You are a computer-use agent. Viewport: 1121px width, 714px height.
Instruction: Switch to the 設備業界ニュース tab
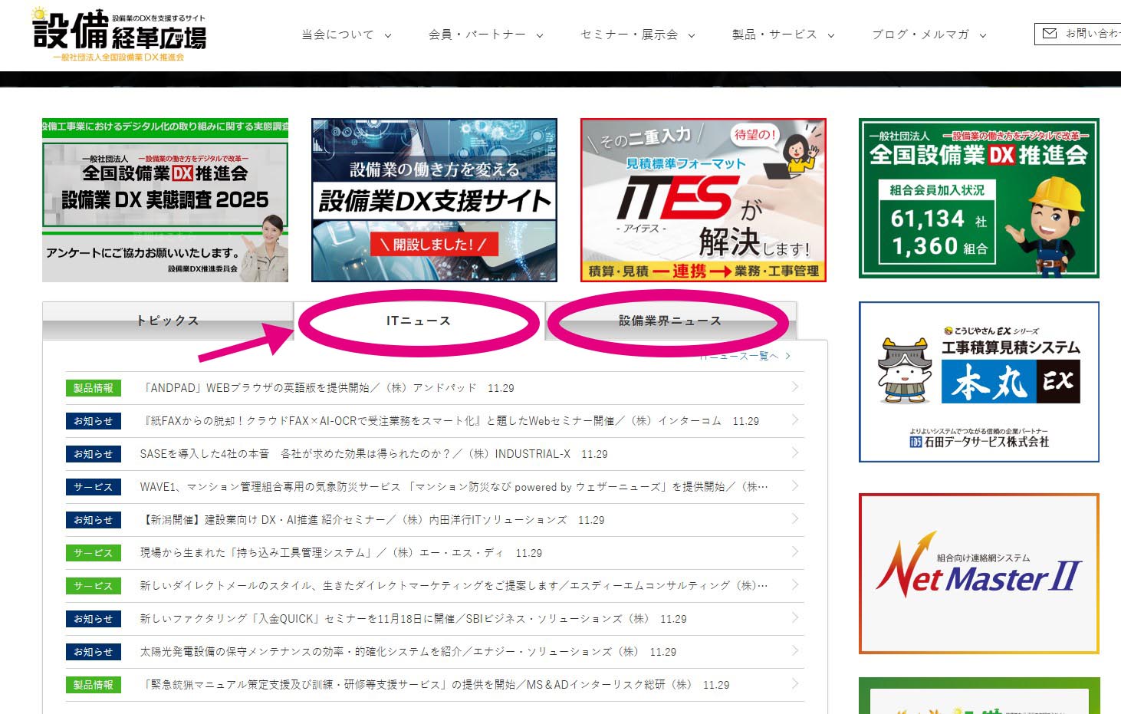click(x=669, y=321)
